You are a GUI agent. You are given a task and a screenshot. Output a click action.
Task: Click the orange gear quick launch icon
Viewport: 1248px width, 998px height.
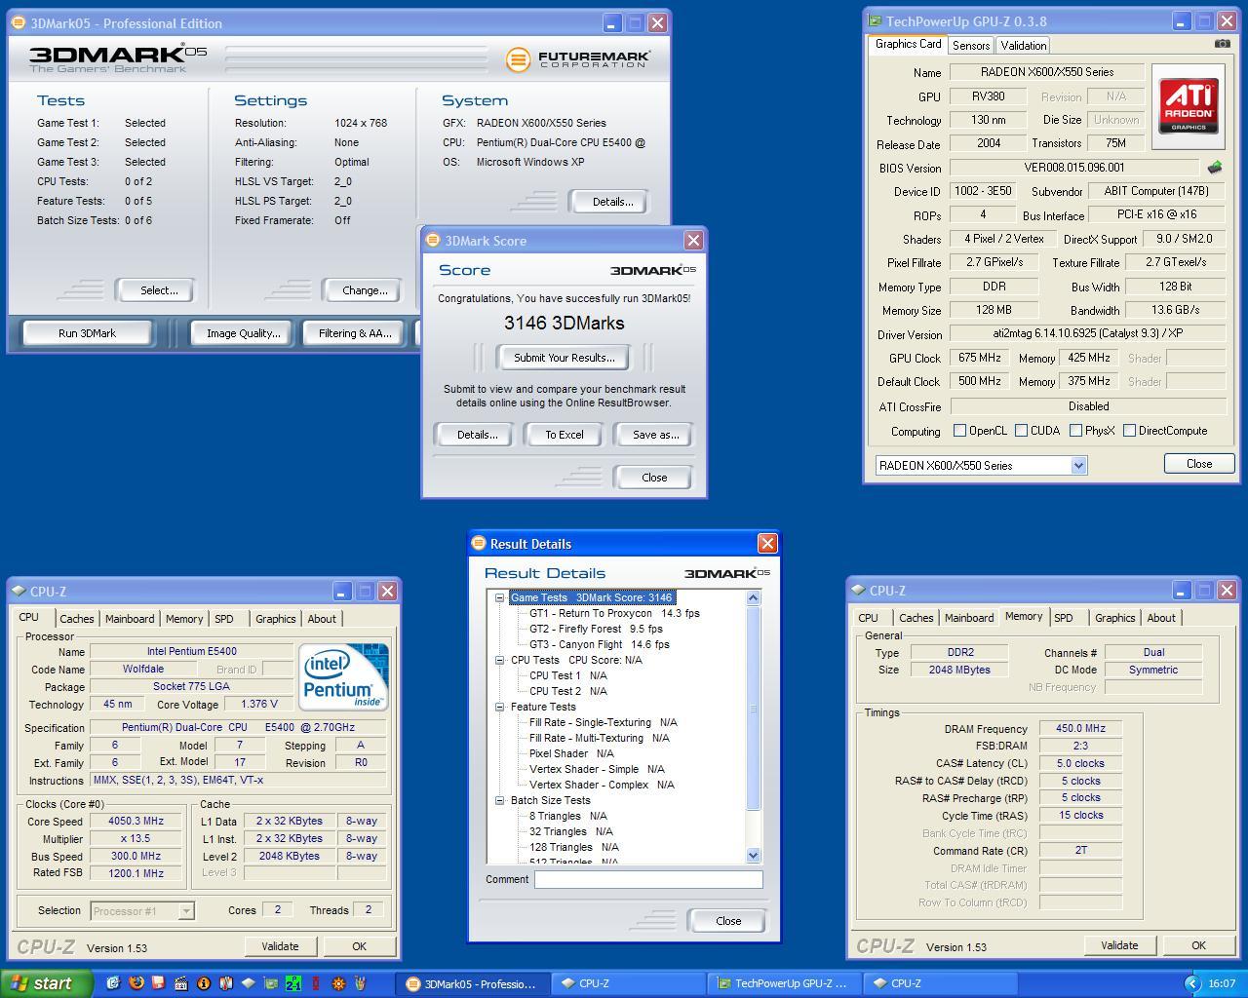tap(338, 983)
